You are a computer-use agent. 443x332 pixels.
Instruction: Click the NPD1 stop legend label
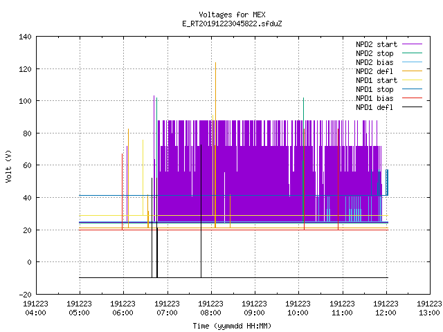tap(374, 89)
